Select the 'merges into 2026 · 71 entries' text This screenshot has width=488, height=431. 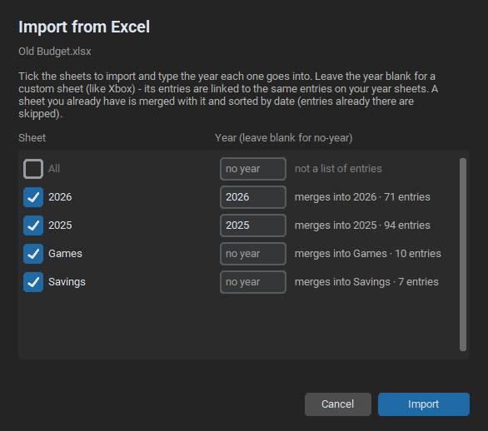click(362, 197)
